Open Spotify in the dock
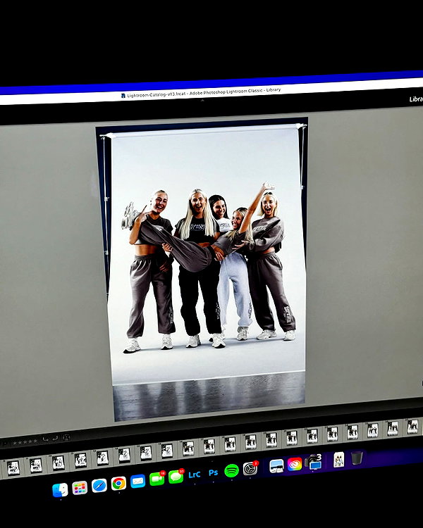Viewport: 423px width, 528px height. [232, 470]
